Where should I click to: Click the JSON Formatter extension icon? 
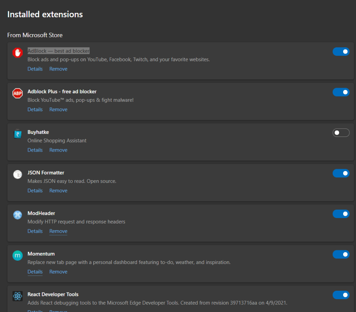click(x=17, y=174)
